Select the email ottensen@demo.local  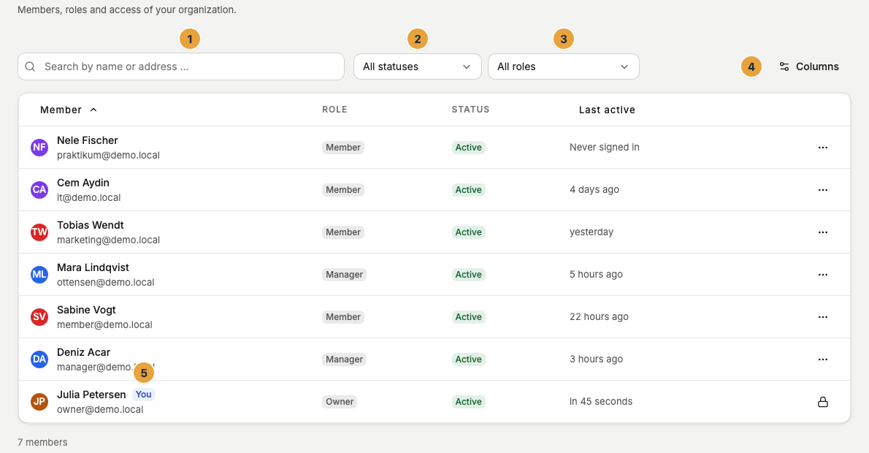click(x=105, y=282)
